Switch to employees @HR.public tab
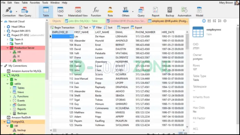This screenshot has height=135, width=240. click(168, 21)
